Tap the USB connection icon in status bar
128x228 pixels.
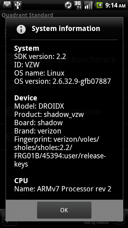pyautogui.click(x=18, y=5)
